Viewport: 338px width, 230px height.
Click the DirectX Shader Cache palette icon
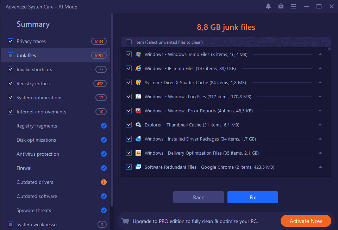(x=138, y=82)
